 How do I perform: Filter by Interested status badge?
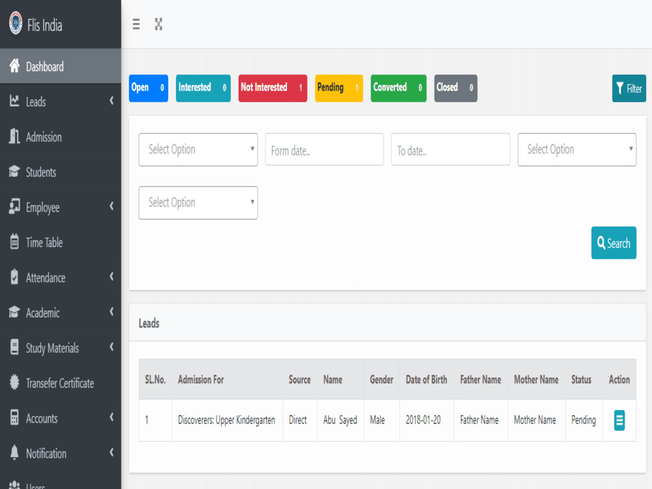[x=203, y=88]
